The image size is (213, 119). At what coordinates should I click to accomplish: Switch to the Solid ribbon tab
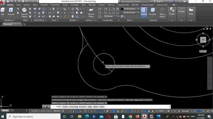pos(18,5)
